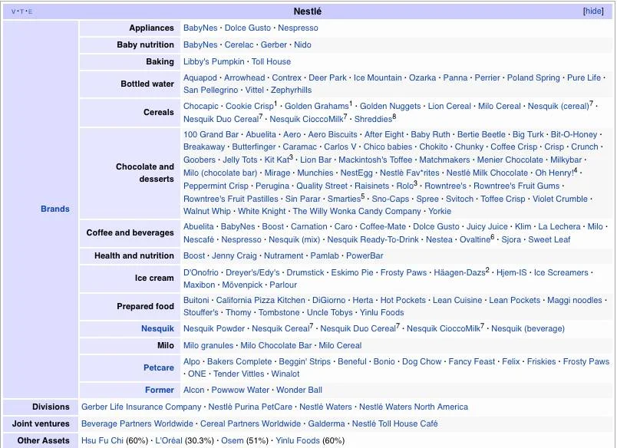Open the Aquapod link
This screenshot has width=617, height=448.
point(200,78)
